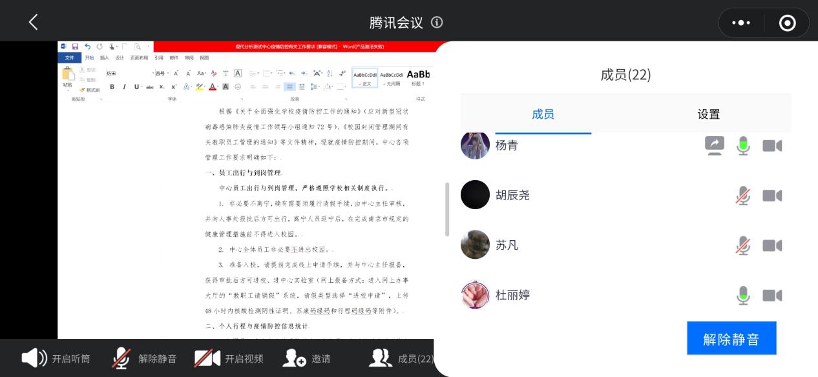Screen dimensions: 818x377
Task: Toggle 胡辰尧's camera icon
Action: coord(772,196)
